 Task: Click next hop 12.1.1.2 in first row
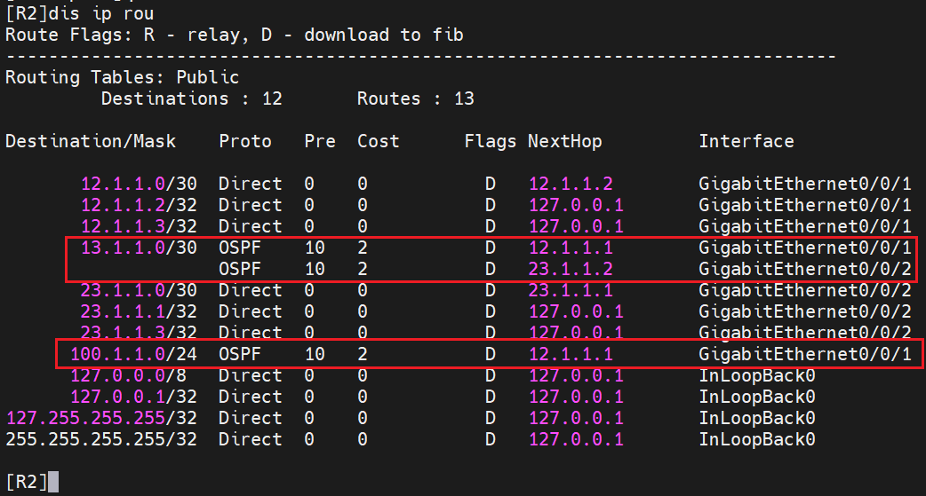click(x=571, y=184)
